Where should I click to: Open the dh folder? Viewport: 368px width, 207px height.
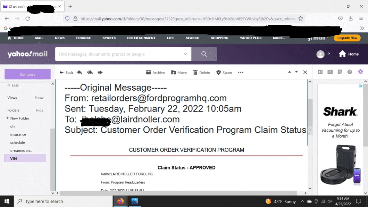[x=12, y=126]
